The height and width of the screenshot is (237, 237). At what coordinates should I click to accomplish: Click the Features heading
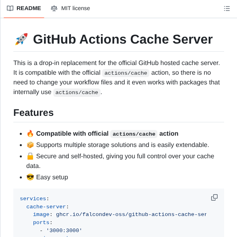pos(34,113)
